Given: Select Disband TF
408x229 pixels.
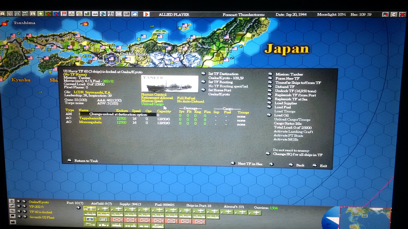Looking at the screenshot, I should pyautogui.click(x=285, y=87).
